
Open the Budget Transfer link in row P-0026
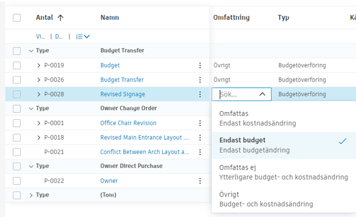(122, 80)
